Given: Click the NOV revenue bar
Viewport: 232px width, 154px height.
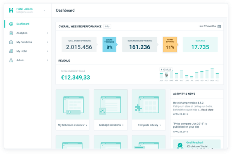Looking at the screenshot, I should pyautogui.click(x=212, y=74).
